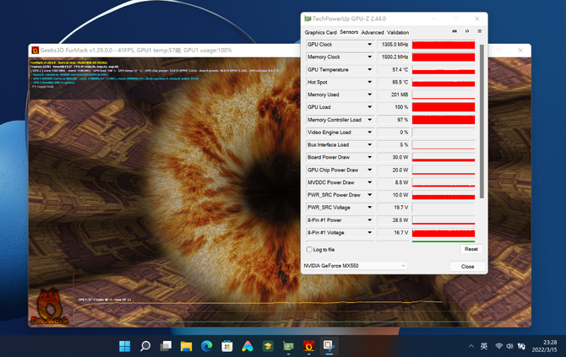This screenshot has width=566, height=357.
Task: Expand the GPU Clock sensor dropdown
Action: (369, 45)
